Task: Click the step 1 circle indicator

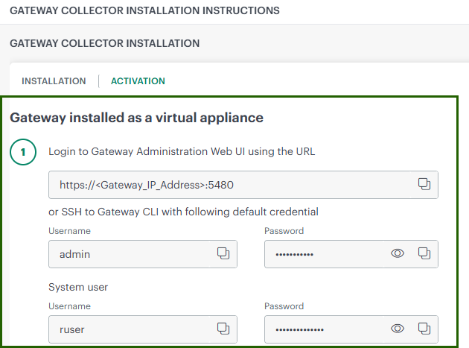Action: click(x=23, y=152)
